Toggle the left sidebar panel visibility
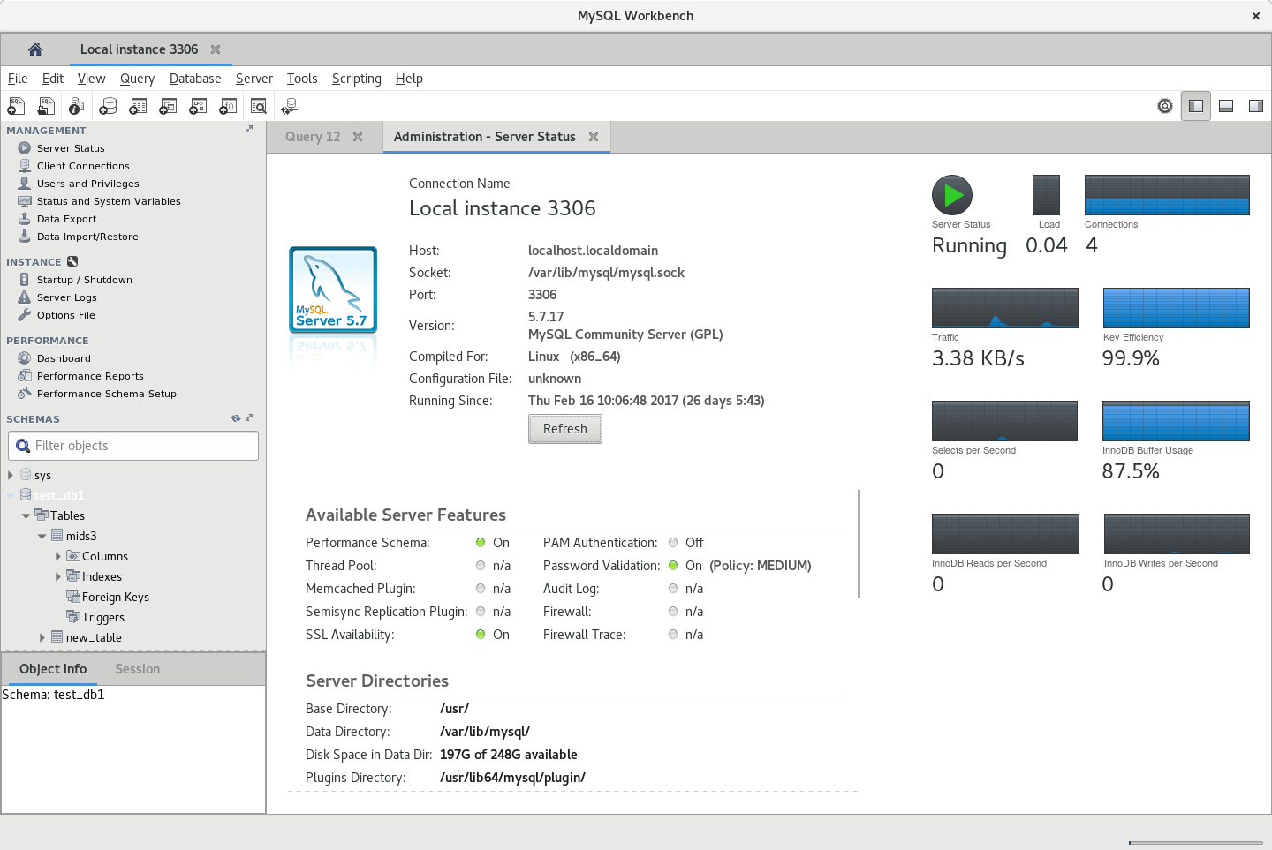This screenshot has width=1272, height=850. [1196, 106]
